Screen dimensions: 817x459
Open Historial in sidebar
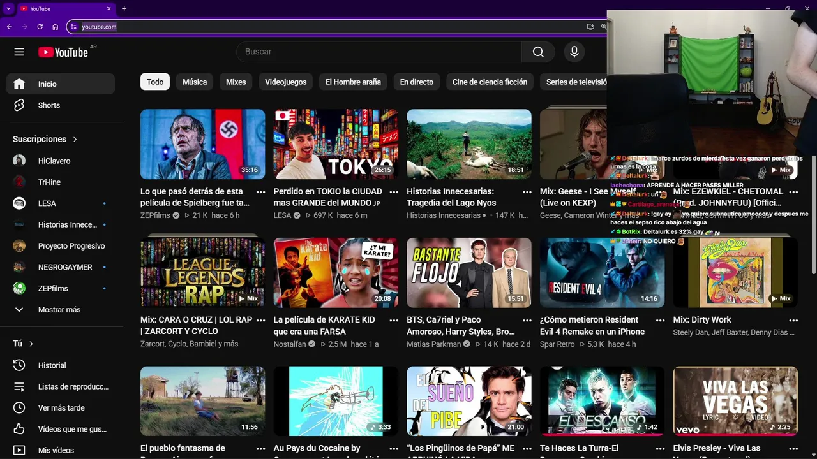pyautogui.click(x=61, y=365)
